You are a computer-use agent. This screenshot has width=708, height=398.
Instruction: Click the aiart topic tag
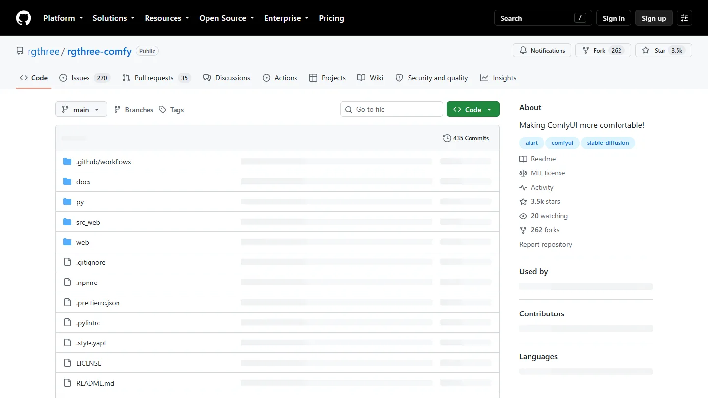click(531, 143)
